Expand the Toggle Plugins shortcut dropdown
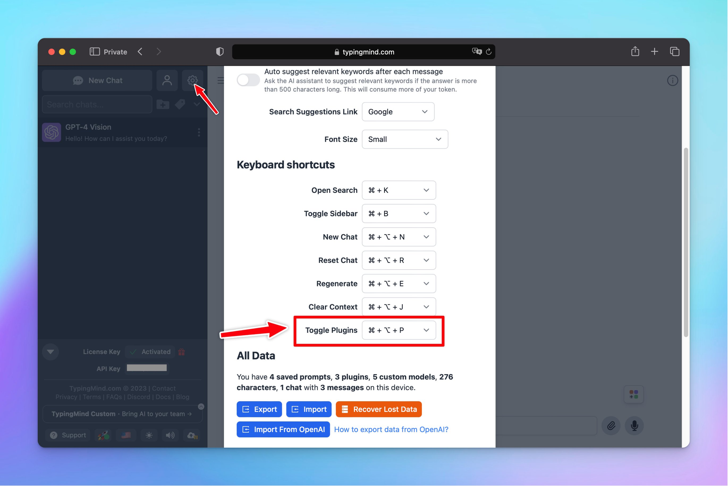The height and width of the screenshot is (486, 728). [x=399, y=330]
